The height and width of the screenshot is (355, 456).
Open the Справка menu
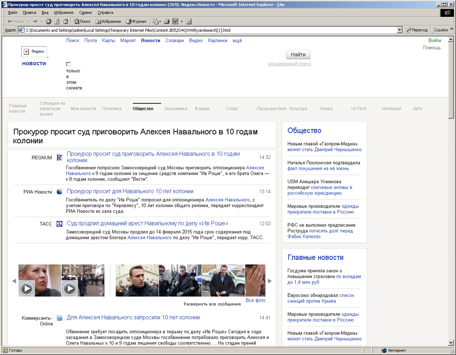click(105, 13)
